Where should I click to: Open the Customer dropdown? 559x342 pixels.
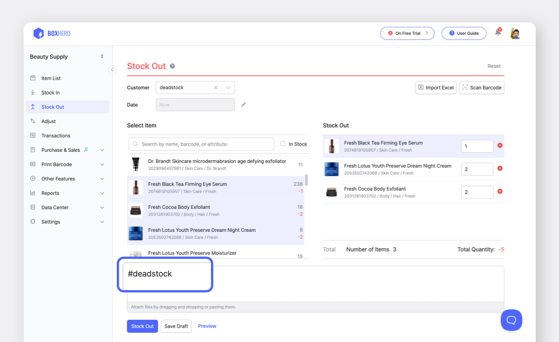point(228,87)
